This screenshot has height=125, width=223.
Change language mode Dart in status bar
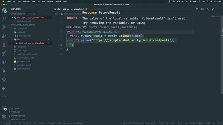coord(173,123)
